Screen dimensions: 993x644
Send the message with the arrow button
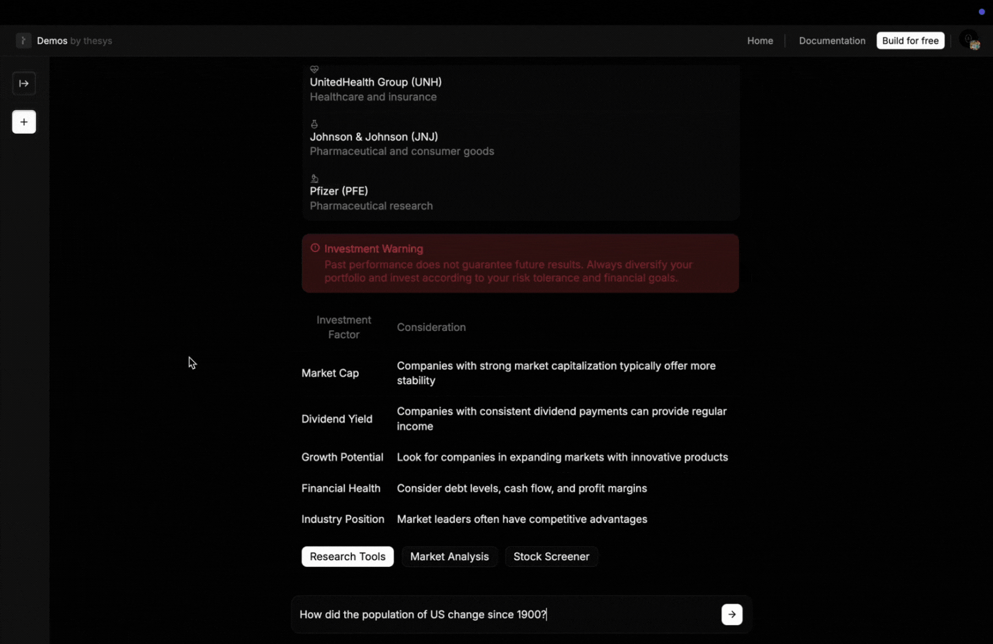[732, 614]
